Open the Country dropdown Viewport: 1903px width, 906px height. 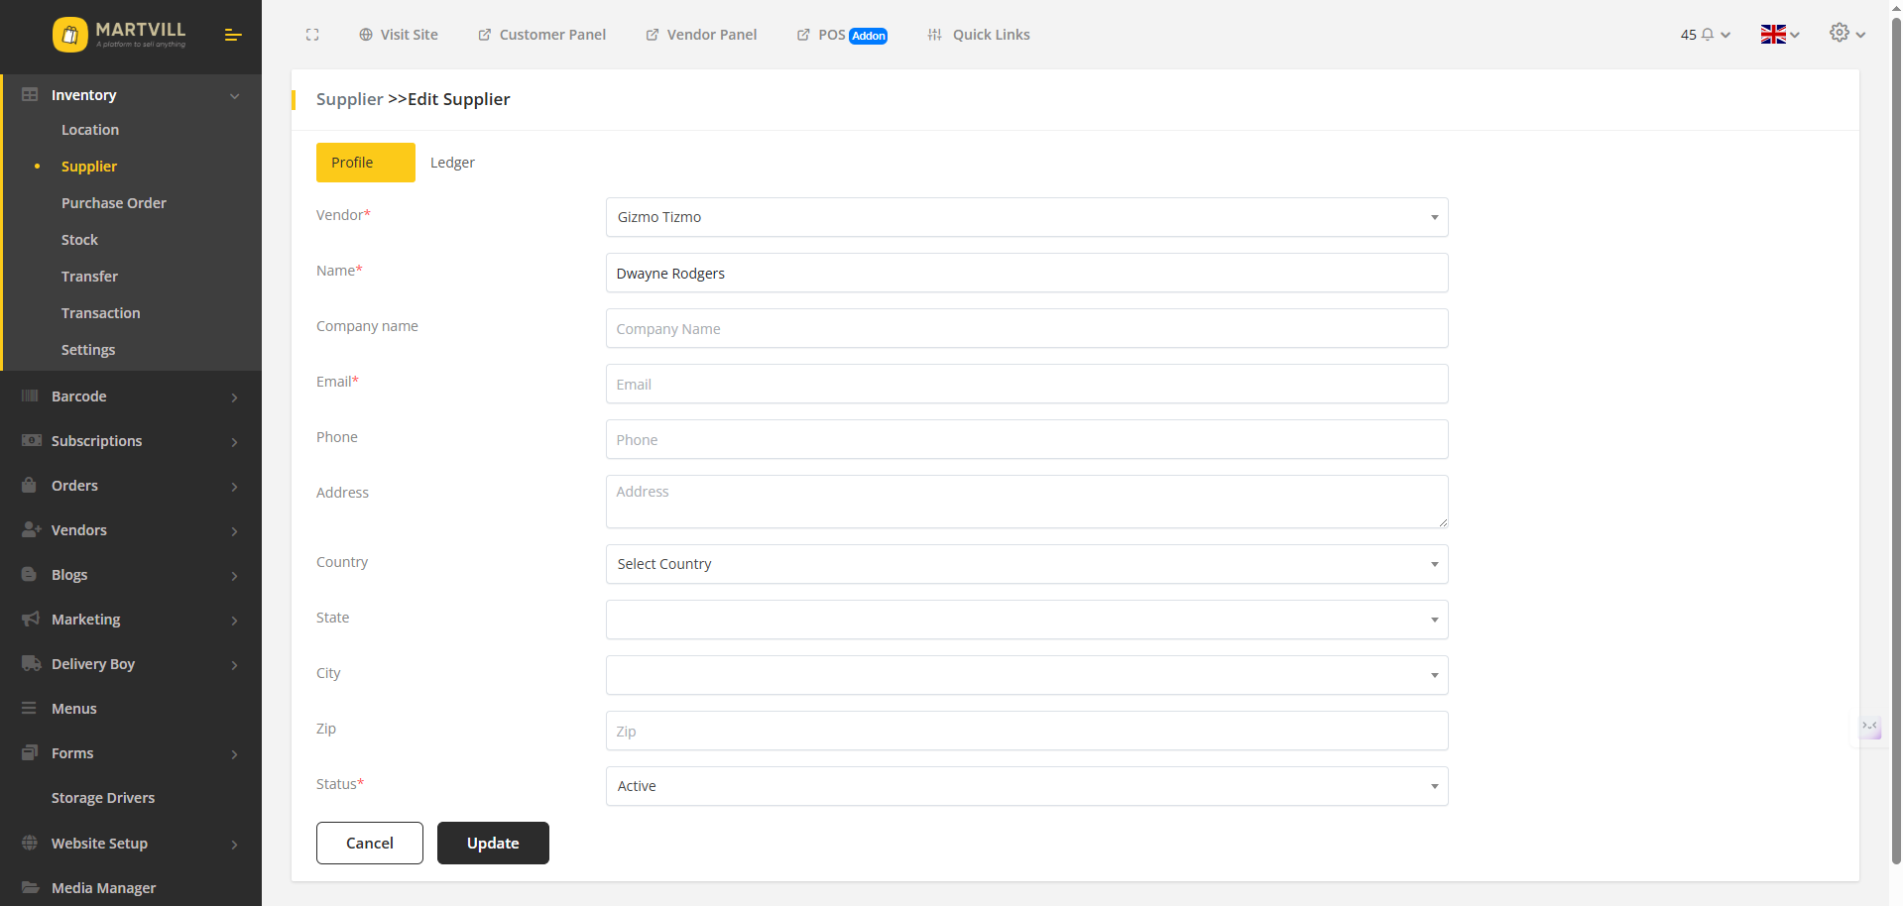point(1026,564)
